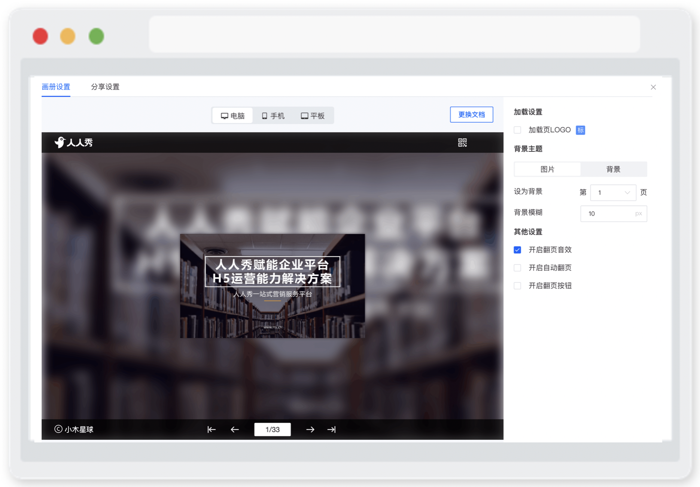
Task: Click the yellow window minimize dot
Action: tap(68, 36)
